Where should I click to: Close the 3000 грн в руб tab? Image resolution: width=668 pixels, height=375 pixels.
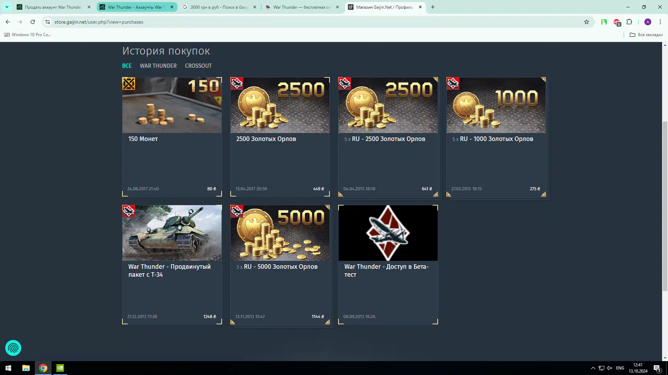[255, 7]
